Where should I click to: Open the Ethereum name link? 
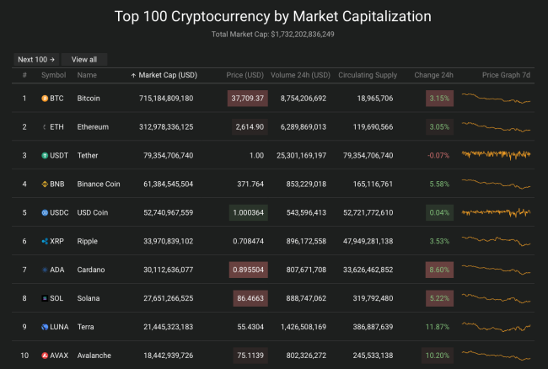pos(93,127)
